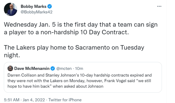This screenshot has height=103, width=175.
Task: Click Dave McMenamin's small avatar
Action: pyautogui.click(x=10, y=68)
